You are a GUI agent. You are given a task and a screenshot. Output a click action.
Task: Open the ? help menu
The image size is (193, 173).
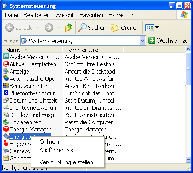click(x=132, y=15)
